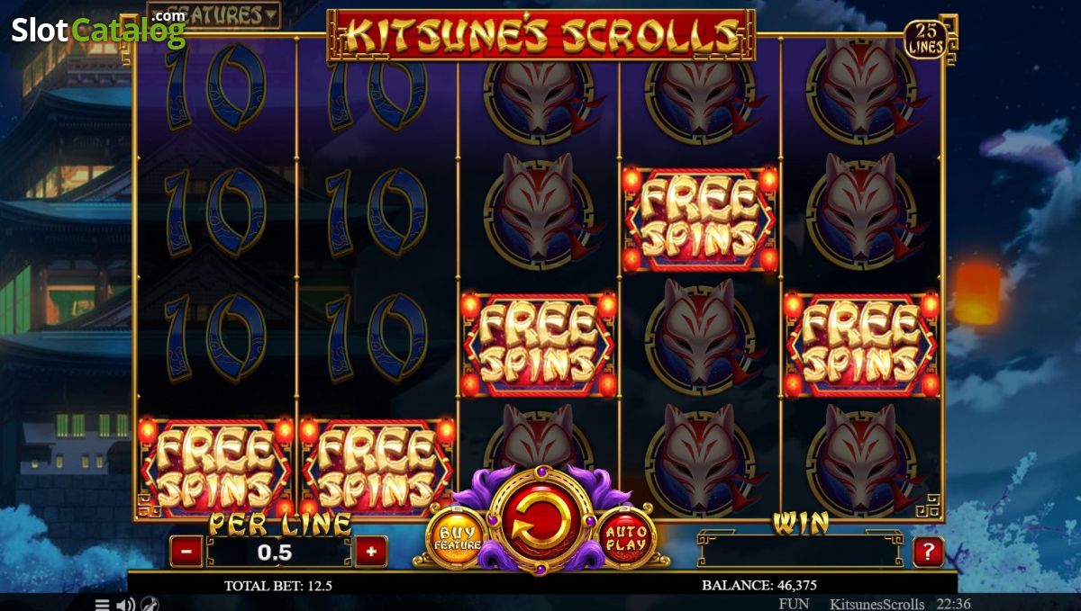Open the hamburger menu icon
The width and height of the screenshot is (1081, 611).
tap(102, 604)
